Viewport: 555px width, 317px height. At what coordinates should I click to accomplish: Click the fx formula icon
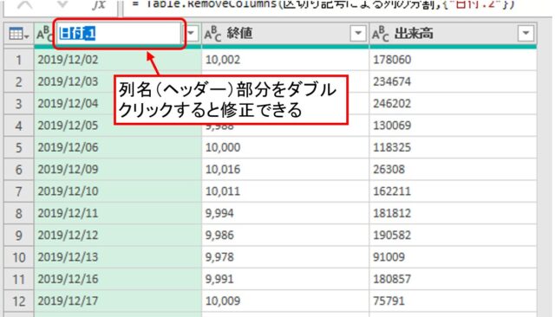pyautogui.click(x=98, y=4)
